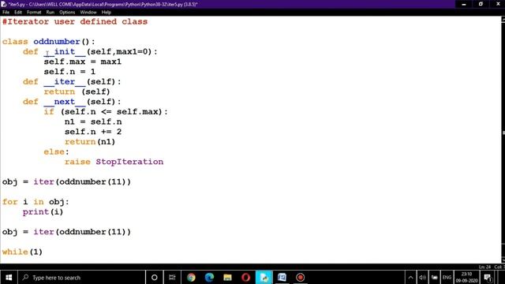Click the '__iter__' method name
The height and width of the screenshot is (284, 505).
(65, 82)
